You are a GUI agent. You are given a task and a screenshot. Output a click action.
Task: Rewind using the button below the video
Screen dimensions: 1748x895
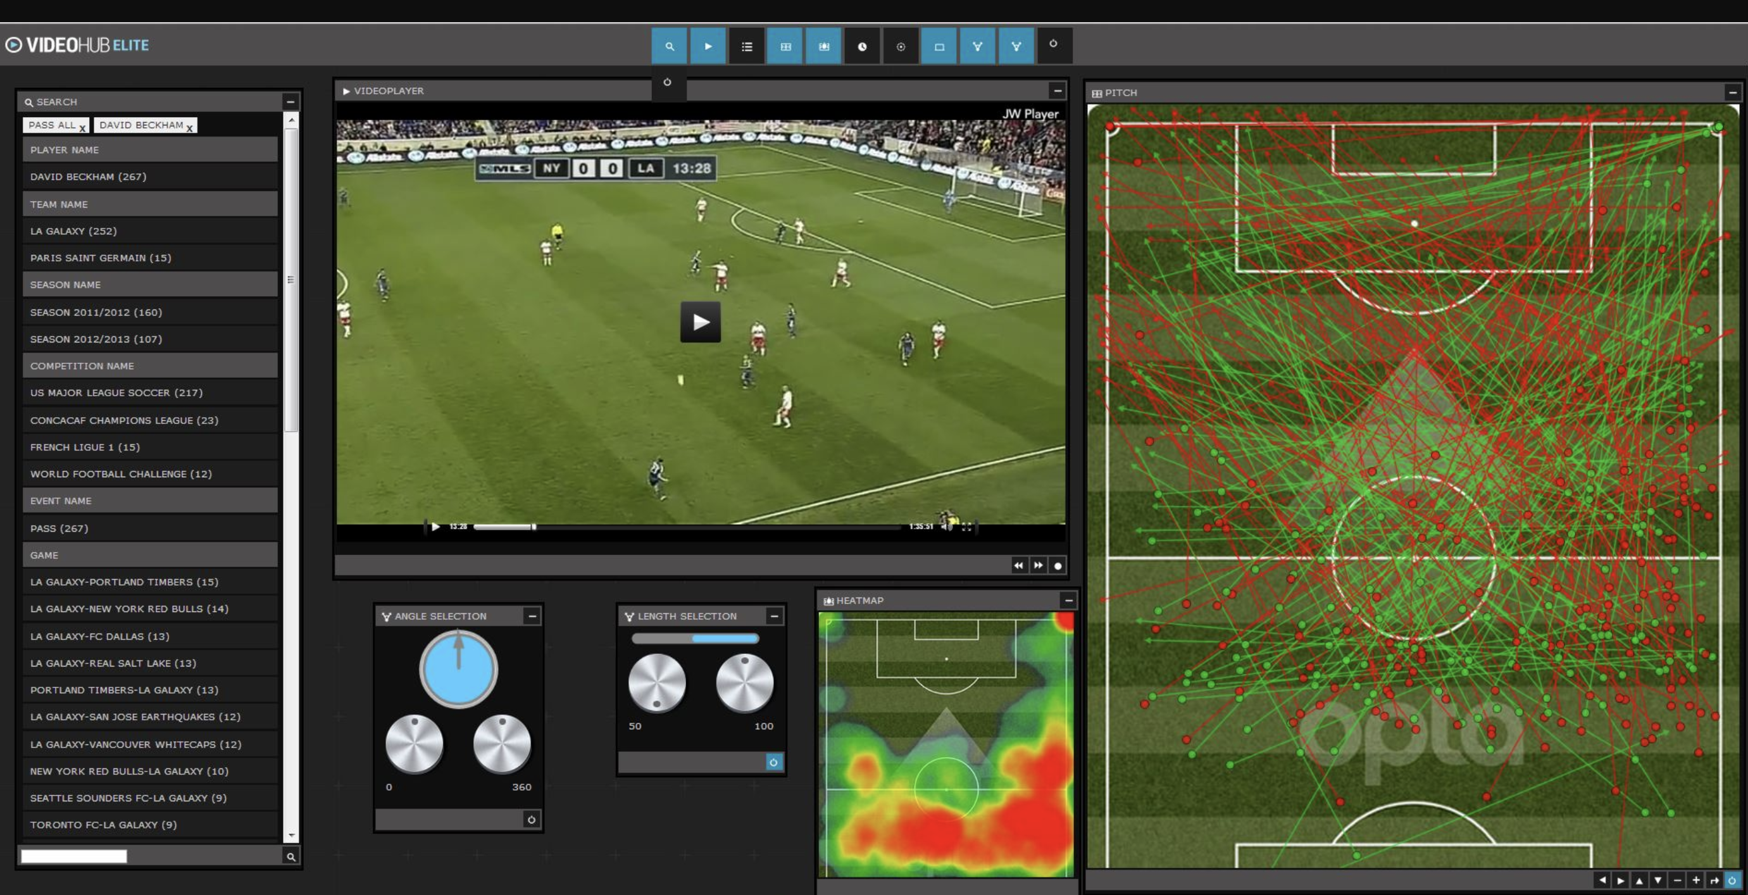[x=1018, y=565]
